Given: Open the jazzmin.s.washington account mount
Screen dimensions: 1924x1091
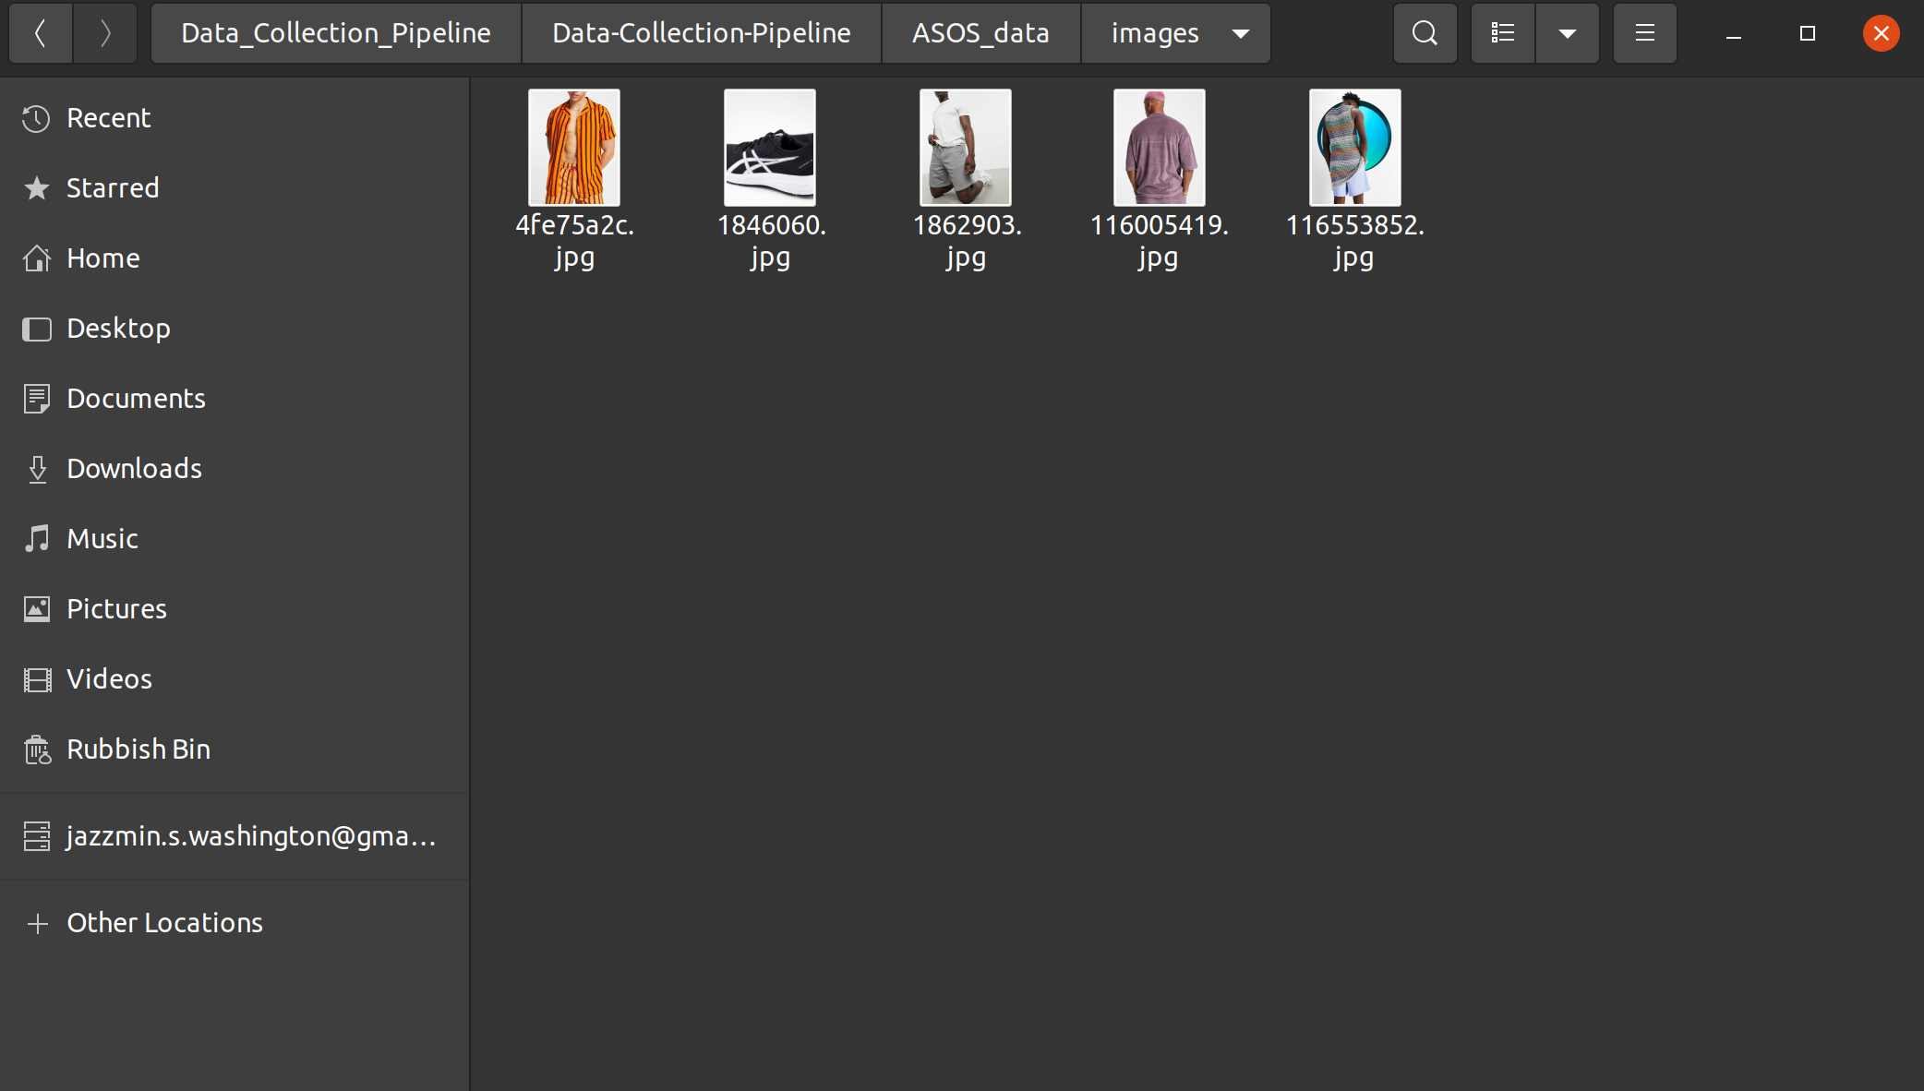Looking at the screenshot, I should pyautogui.click(x=249, y=836).
